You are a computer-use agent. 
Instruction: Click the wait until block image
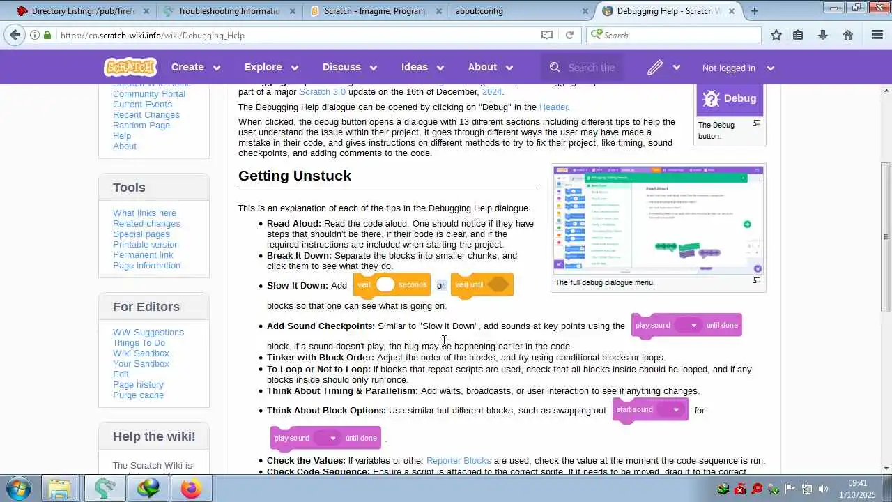pyautogui.click(x=482, y=284)
